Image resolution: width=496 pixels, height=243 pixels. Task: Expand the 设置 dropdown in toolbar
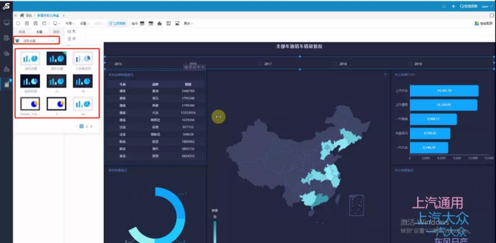click(84, 23)
